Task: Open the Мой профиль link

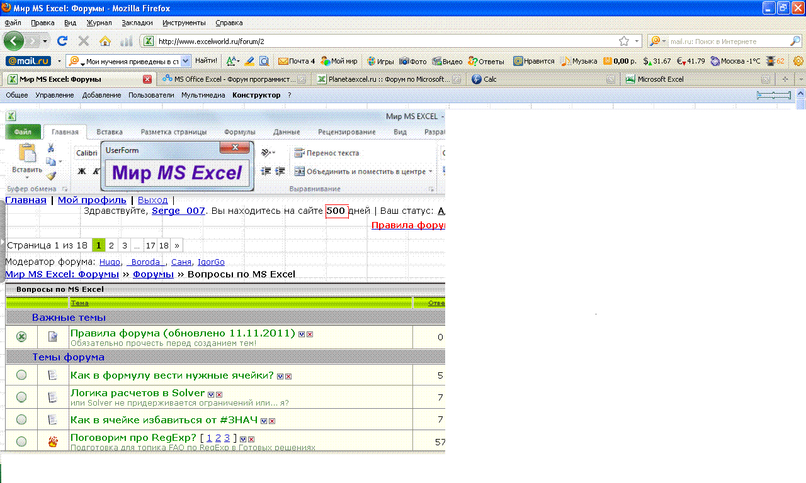Action: (92, 200)
